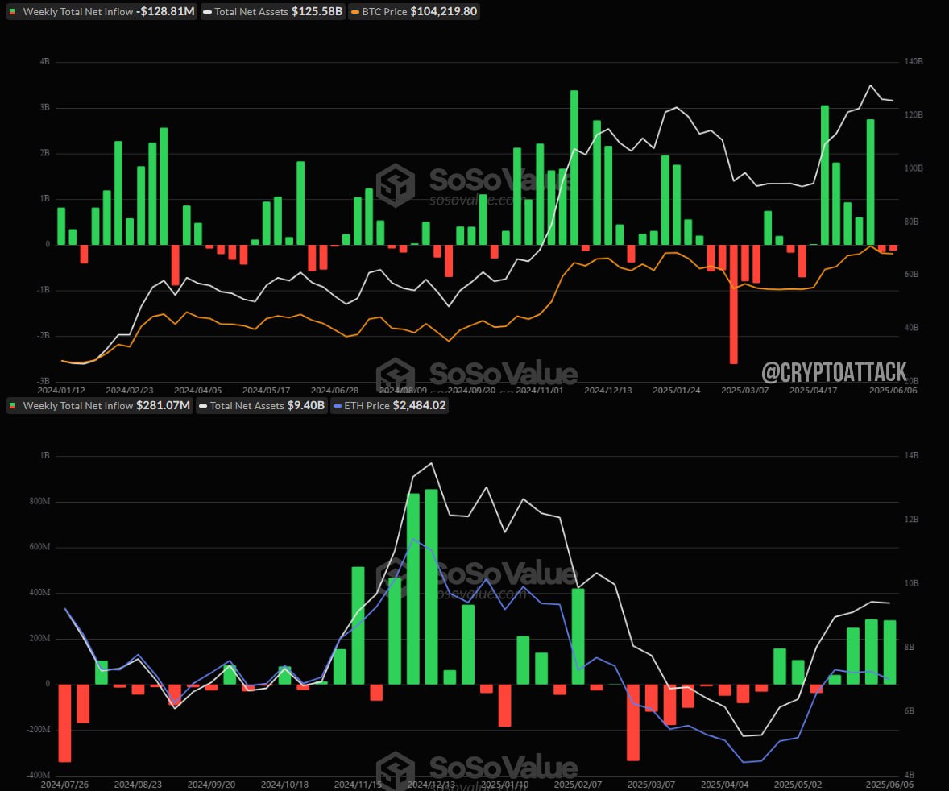Click the 8B label on ETH chart axis
Viewport: 949px width, 791px height.
click(x=910, y=647)
